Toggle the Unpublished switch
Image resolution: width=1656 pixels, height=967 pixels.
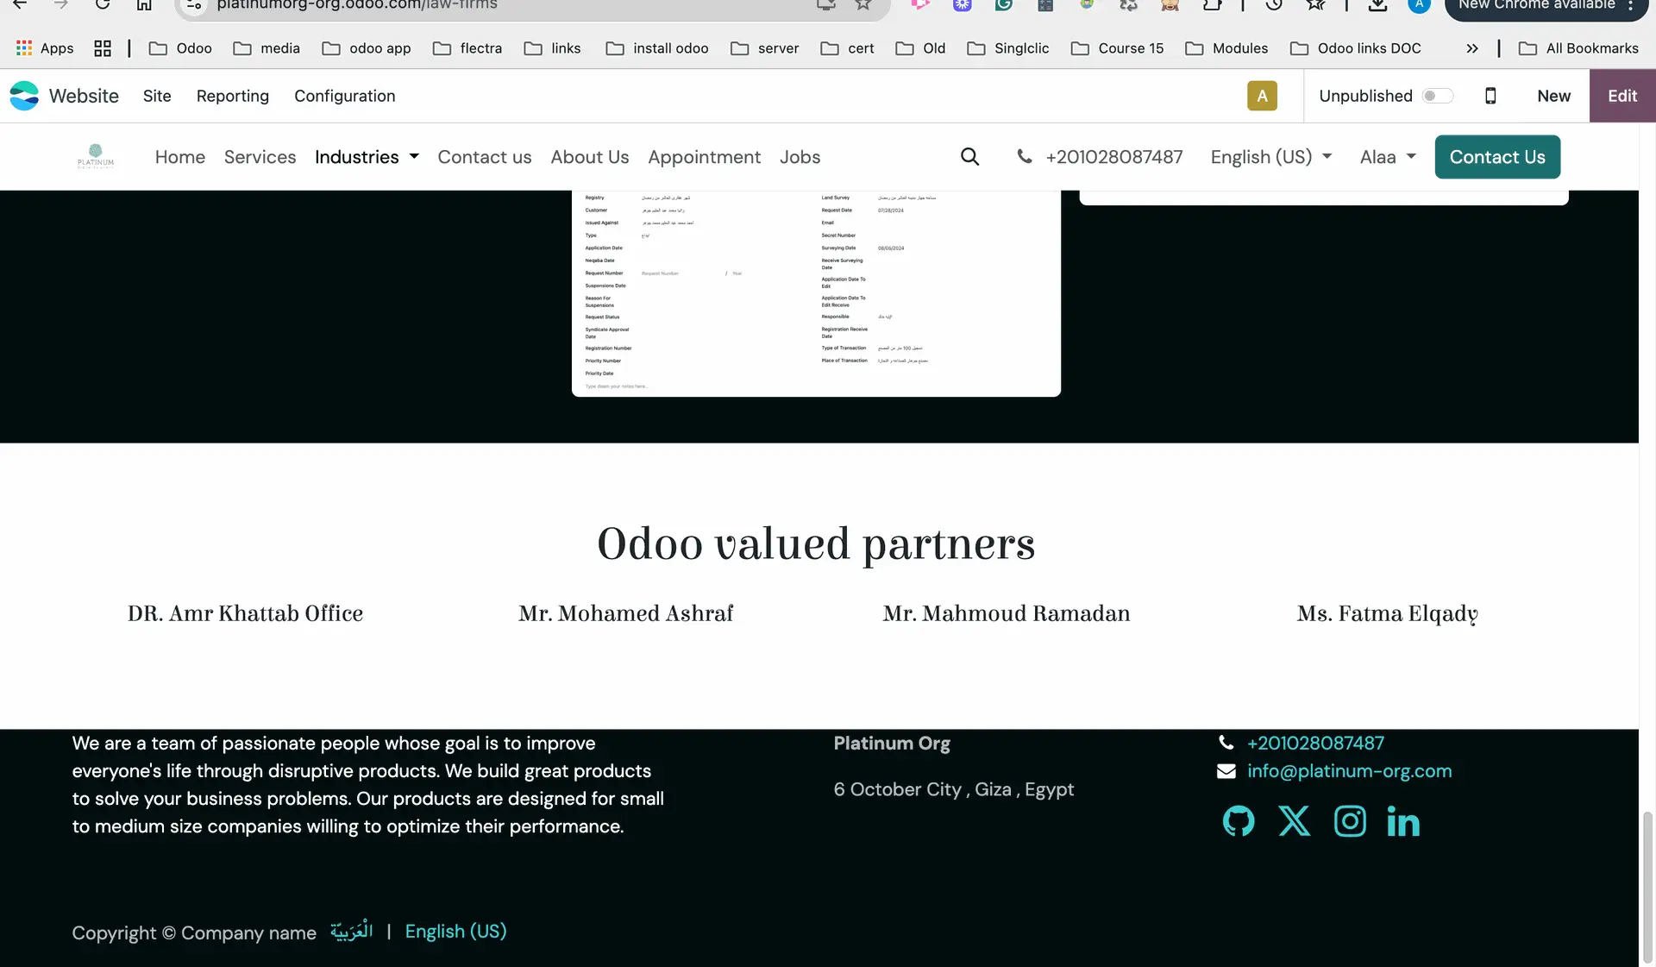(1437, 96)
